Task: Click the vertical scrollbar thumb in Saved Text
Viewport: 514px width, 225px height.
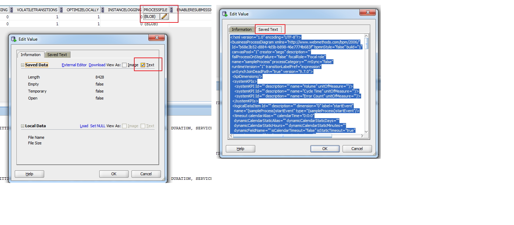Action: [367, 43]
